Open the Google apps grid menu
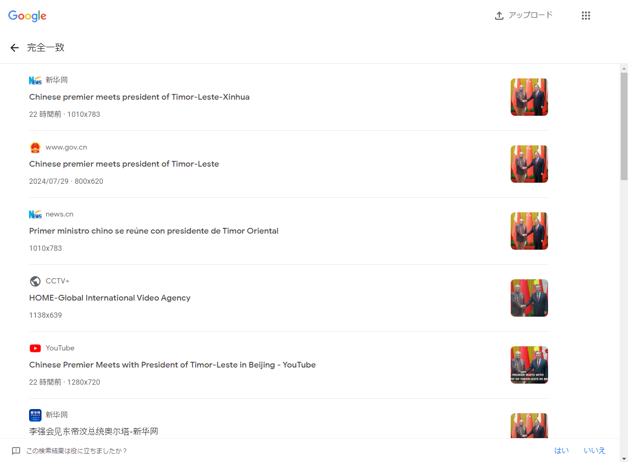Viewport: 628px width, 462px height. tap(586, 16)
